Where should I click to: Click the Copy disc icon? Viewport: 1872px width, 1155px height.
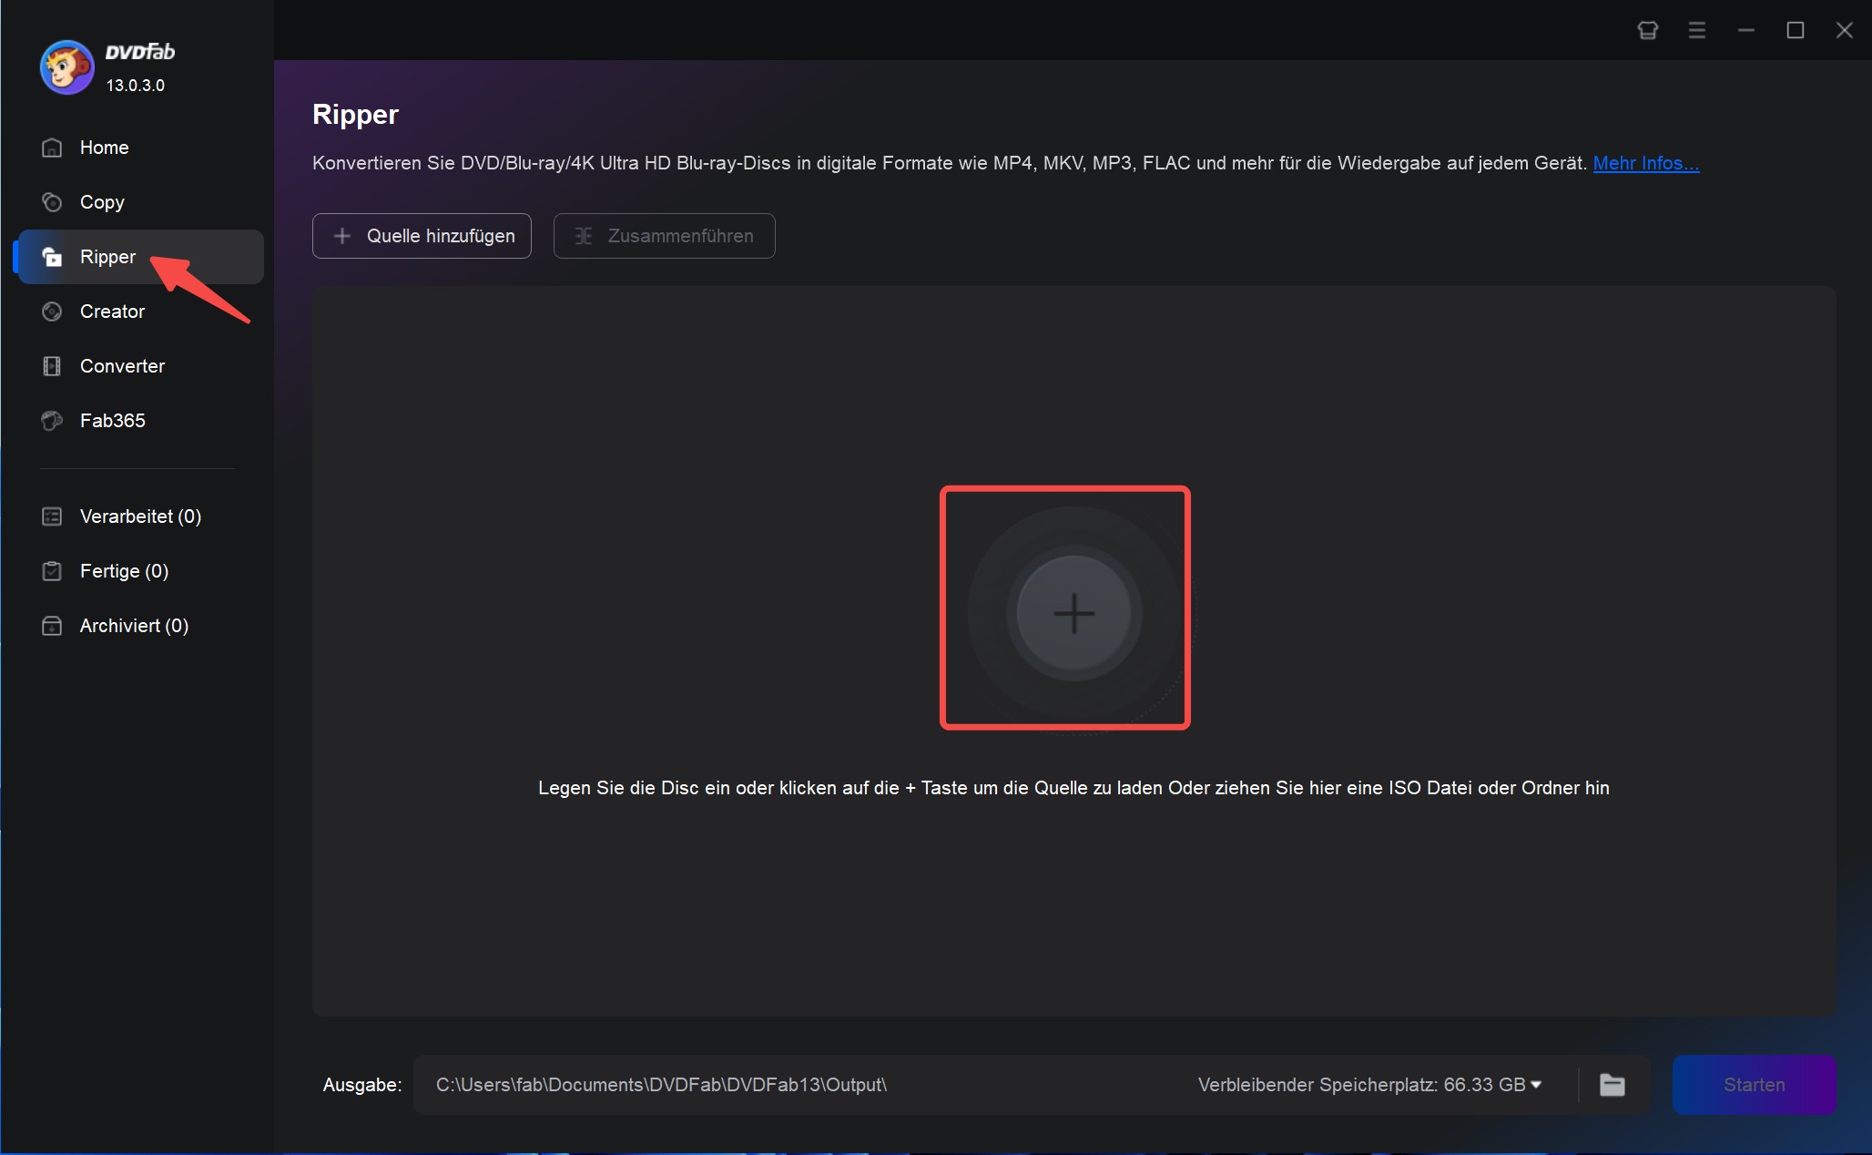tap(52, 202)
